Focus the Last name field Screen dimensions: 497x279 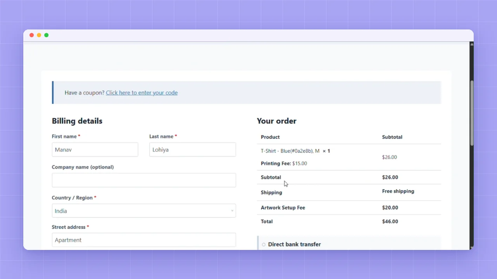pos(193,150)
